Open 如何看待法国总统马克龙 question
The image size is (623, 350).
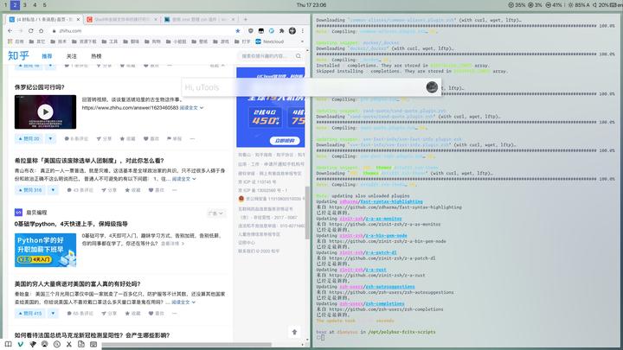[x=93, y=335]
